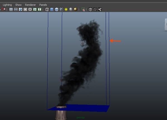
Task: Click the safe title 'T' icon
Action: coord(40,9)
